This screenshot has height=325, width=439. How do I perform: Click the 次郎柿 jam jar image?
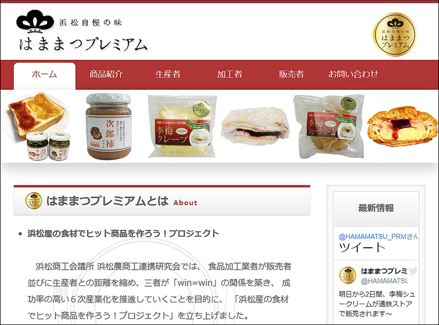pyautogui.click(x=109, y=127)
